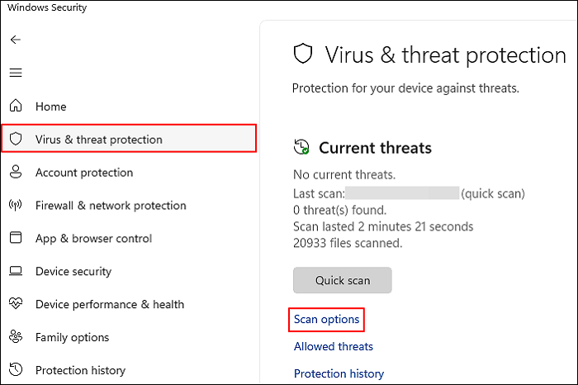Click the Account protection person icon
The height and width of the screenshot is (385, 578).
click(x=16, y=173)
